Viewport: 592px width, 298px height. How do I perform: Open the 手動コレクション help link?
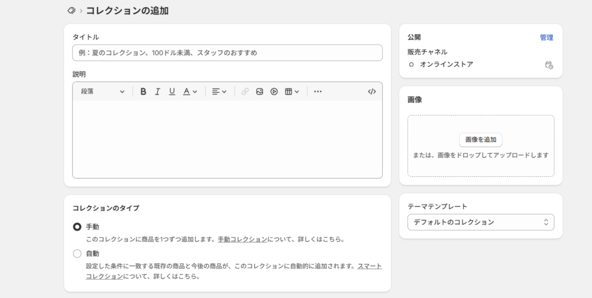(x=242, y=239)
